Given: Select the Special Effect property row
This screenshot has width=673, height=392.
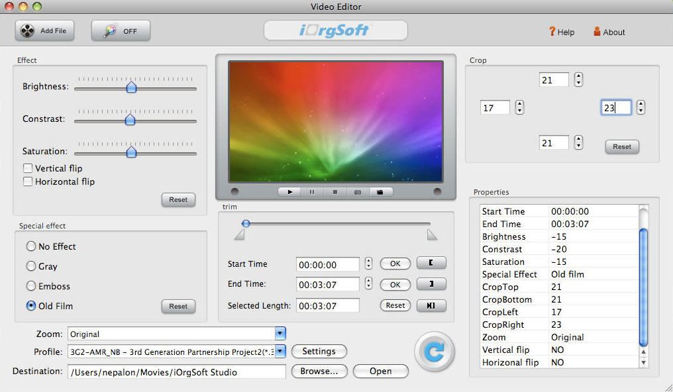Looking at the screenshot, I should [x=560, y=275].
